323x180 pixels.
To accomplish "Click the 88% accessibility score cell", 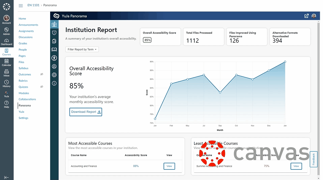I will click(x=136, y=166).
